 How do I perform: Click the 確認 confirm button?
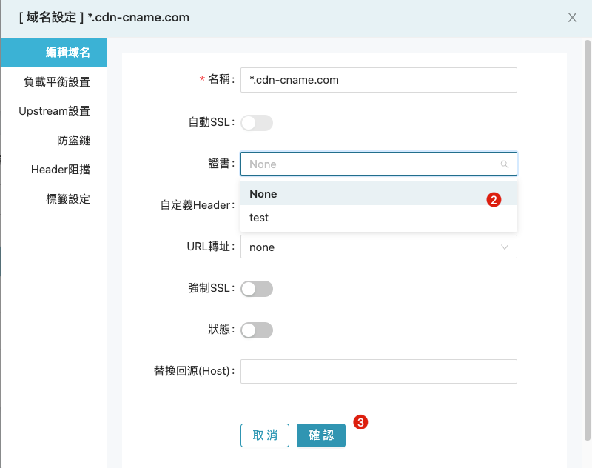(321, 435)
